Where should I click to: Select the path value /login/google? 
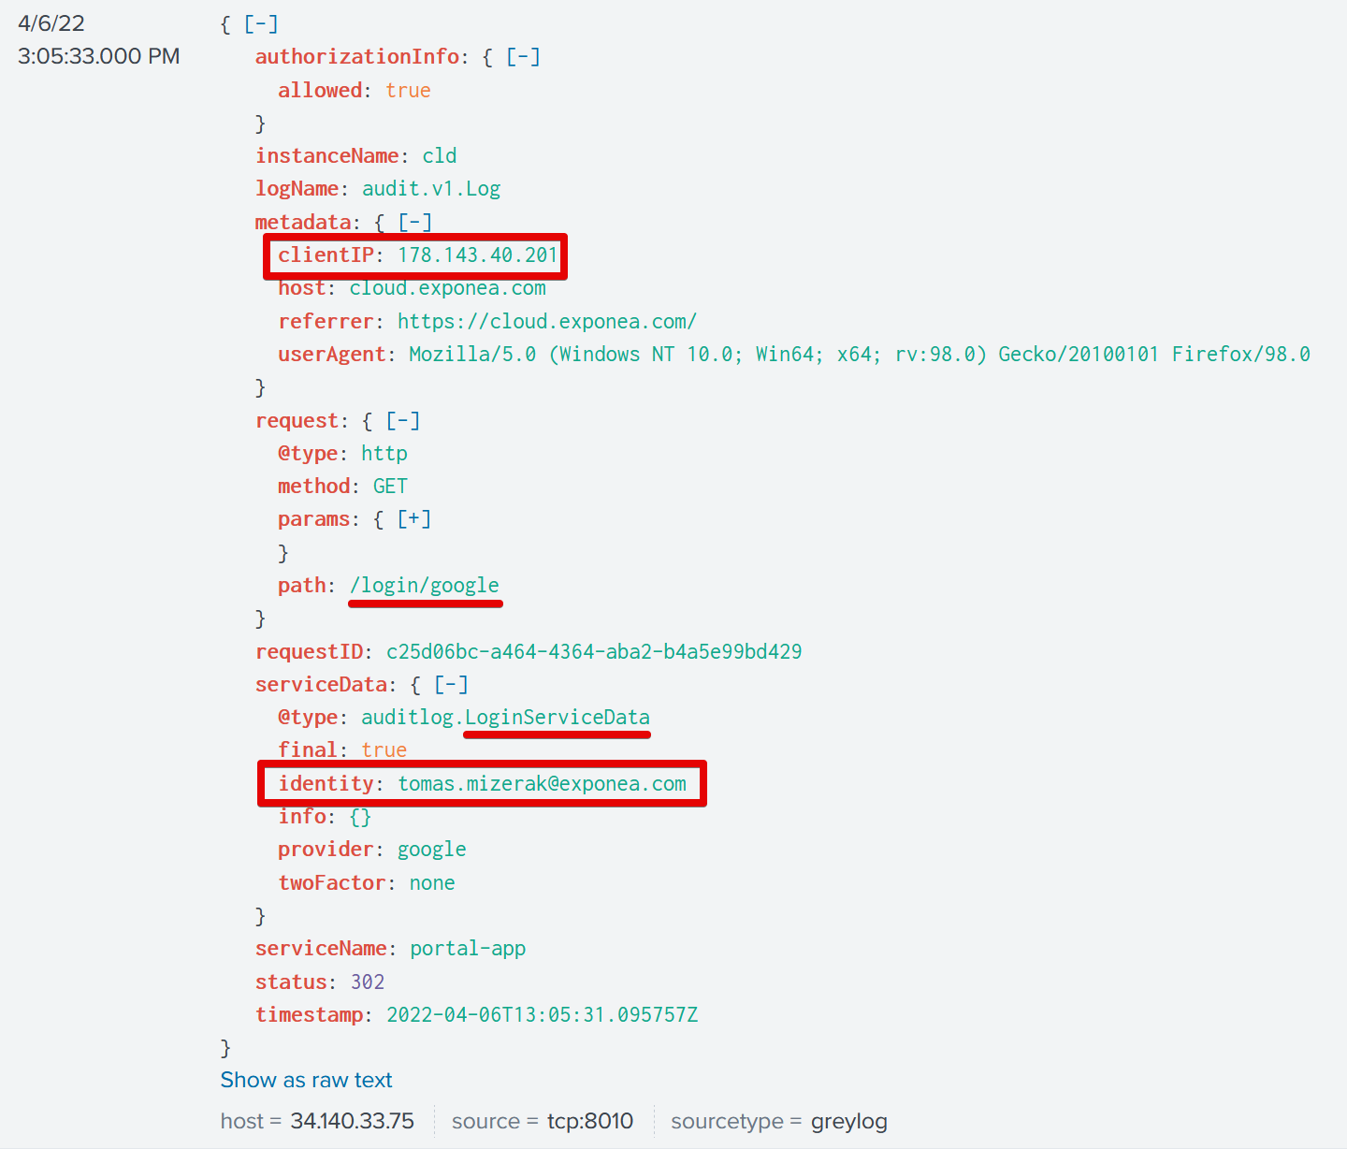pyautogui.click(x=425, y=586)
